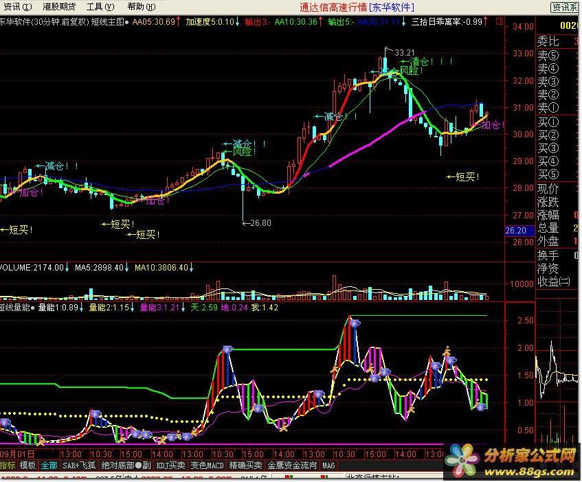Screen dimensions: 582x482
Task: Select the 全部 tab
Action: click(x=49, y=466)
